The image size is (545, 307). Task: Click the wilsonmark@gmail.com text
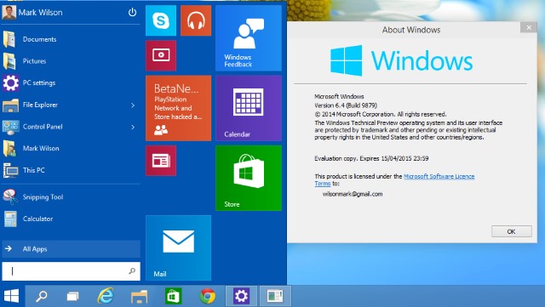point(353,194)
